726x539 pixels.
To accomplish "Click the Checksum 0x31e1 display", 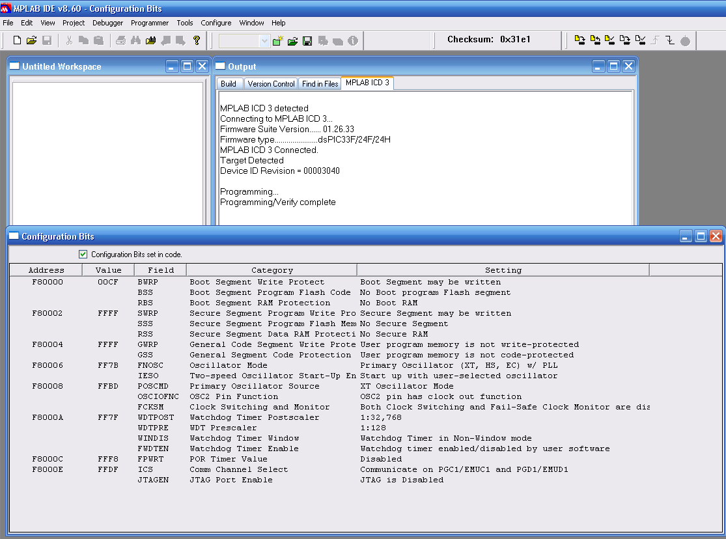I will (x=489, y=39).
